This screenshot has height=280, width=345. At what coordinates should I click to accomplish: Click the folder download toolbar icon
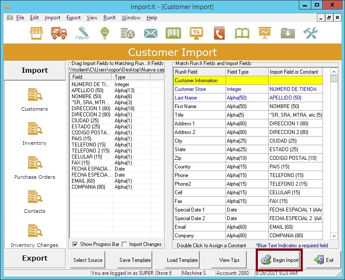[288, 34]
